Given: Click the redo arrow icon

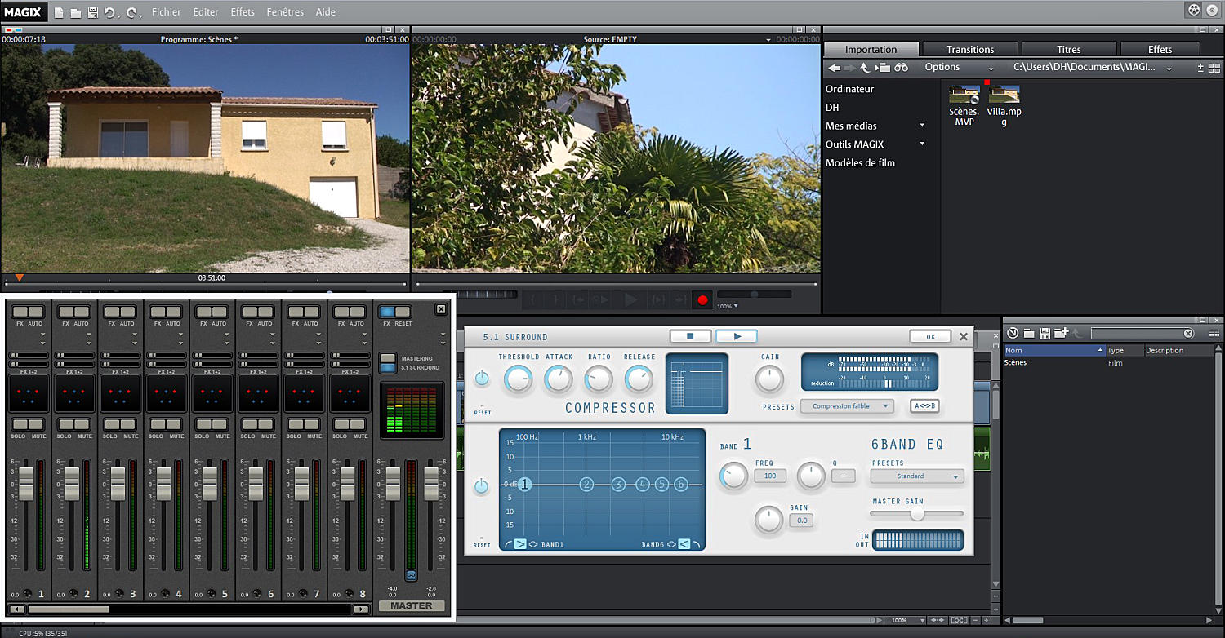Looking at the screenshot, I should coord(132,12).
